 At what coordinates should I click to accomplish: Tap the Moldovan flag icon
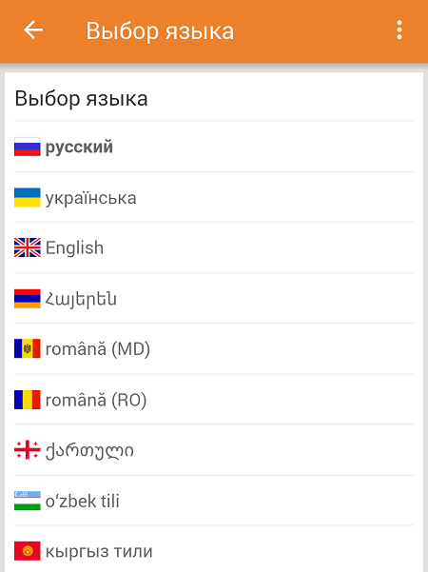(28, 348)
